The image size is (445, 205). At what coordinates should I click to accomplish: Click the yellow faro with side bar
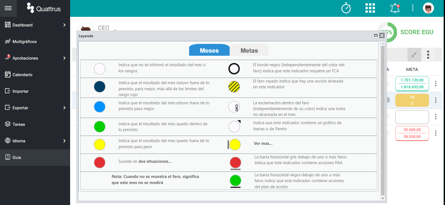point(234,145)
